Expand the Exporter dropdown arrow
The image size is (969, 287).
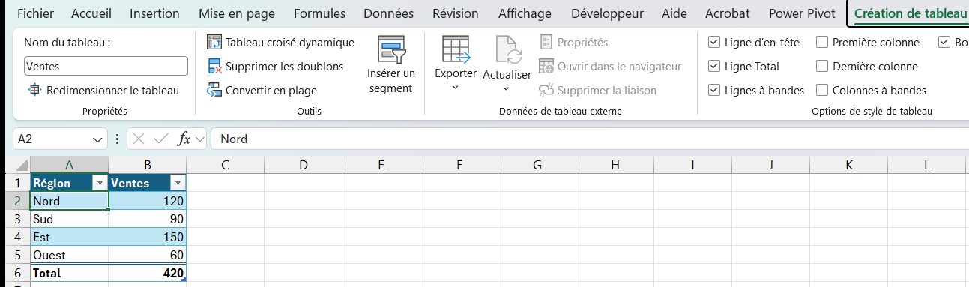(x=456, y=88)
